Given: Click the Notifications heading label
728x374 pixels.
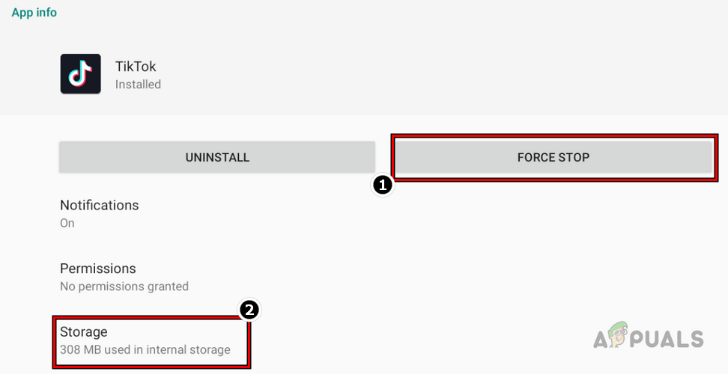Looking at the screenshot, I should click(x=100, y=205).
